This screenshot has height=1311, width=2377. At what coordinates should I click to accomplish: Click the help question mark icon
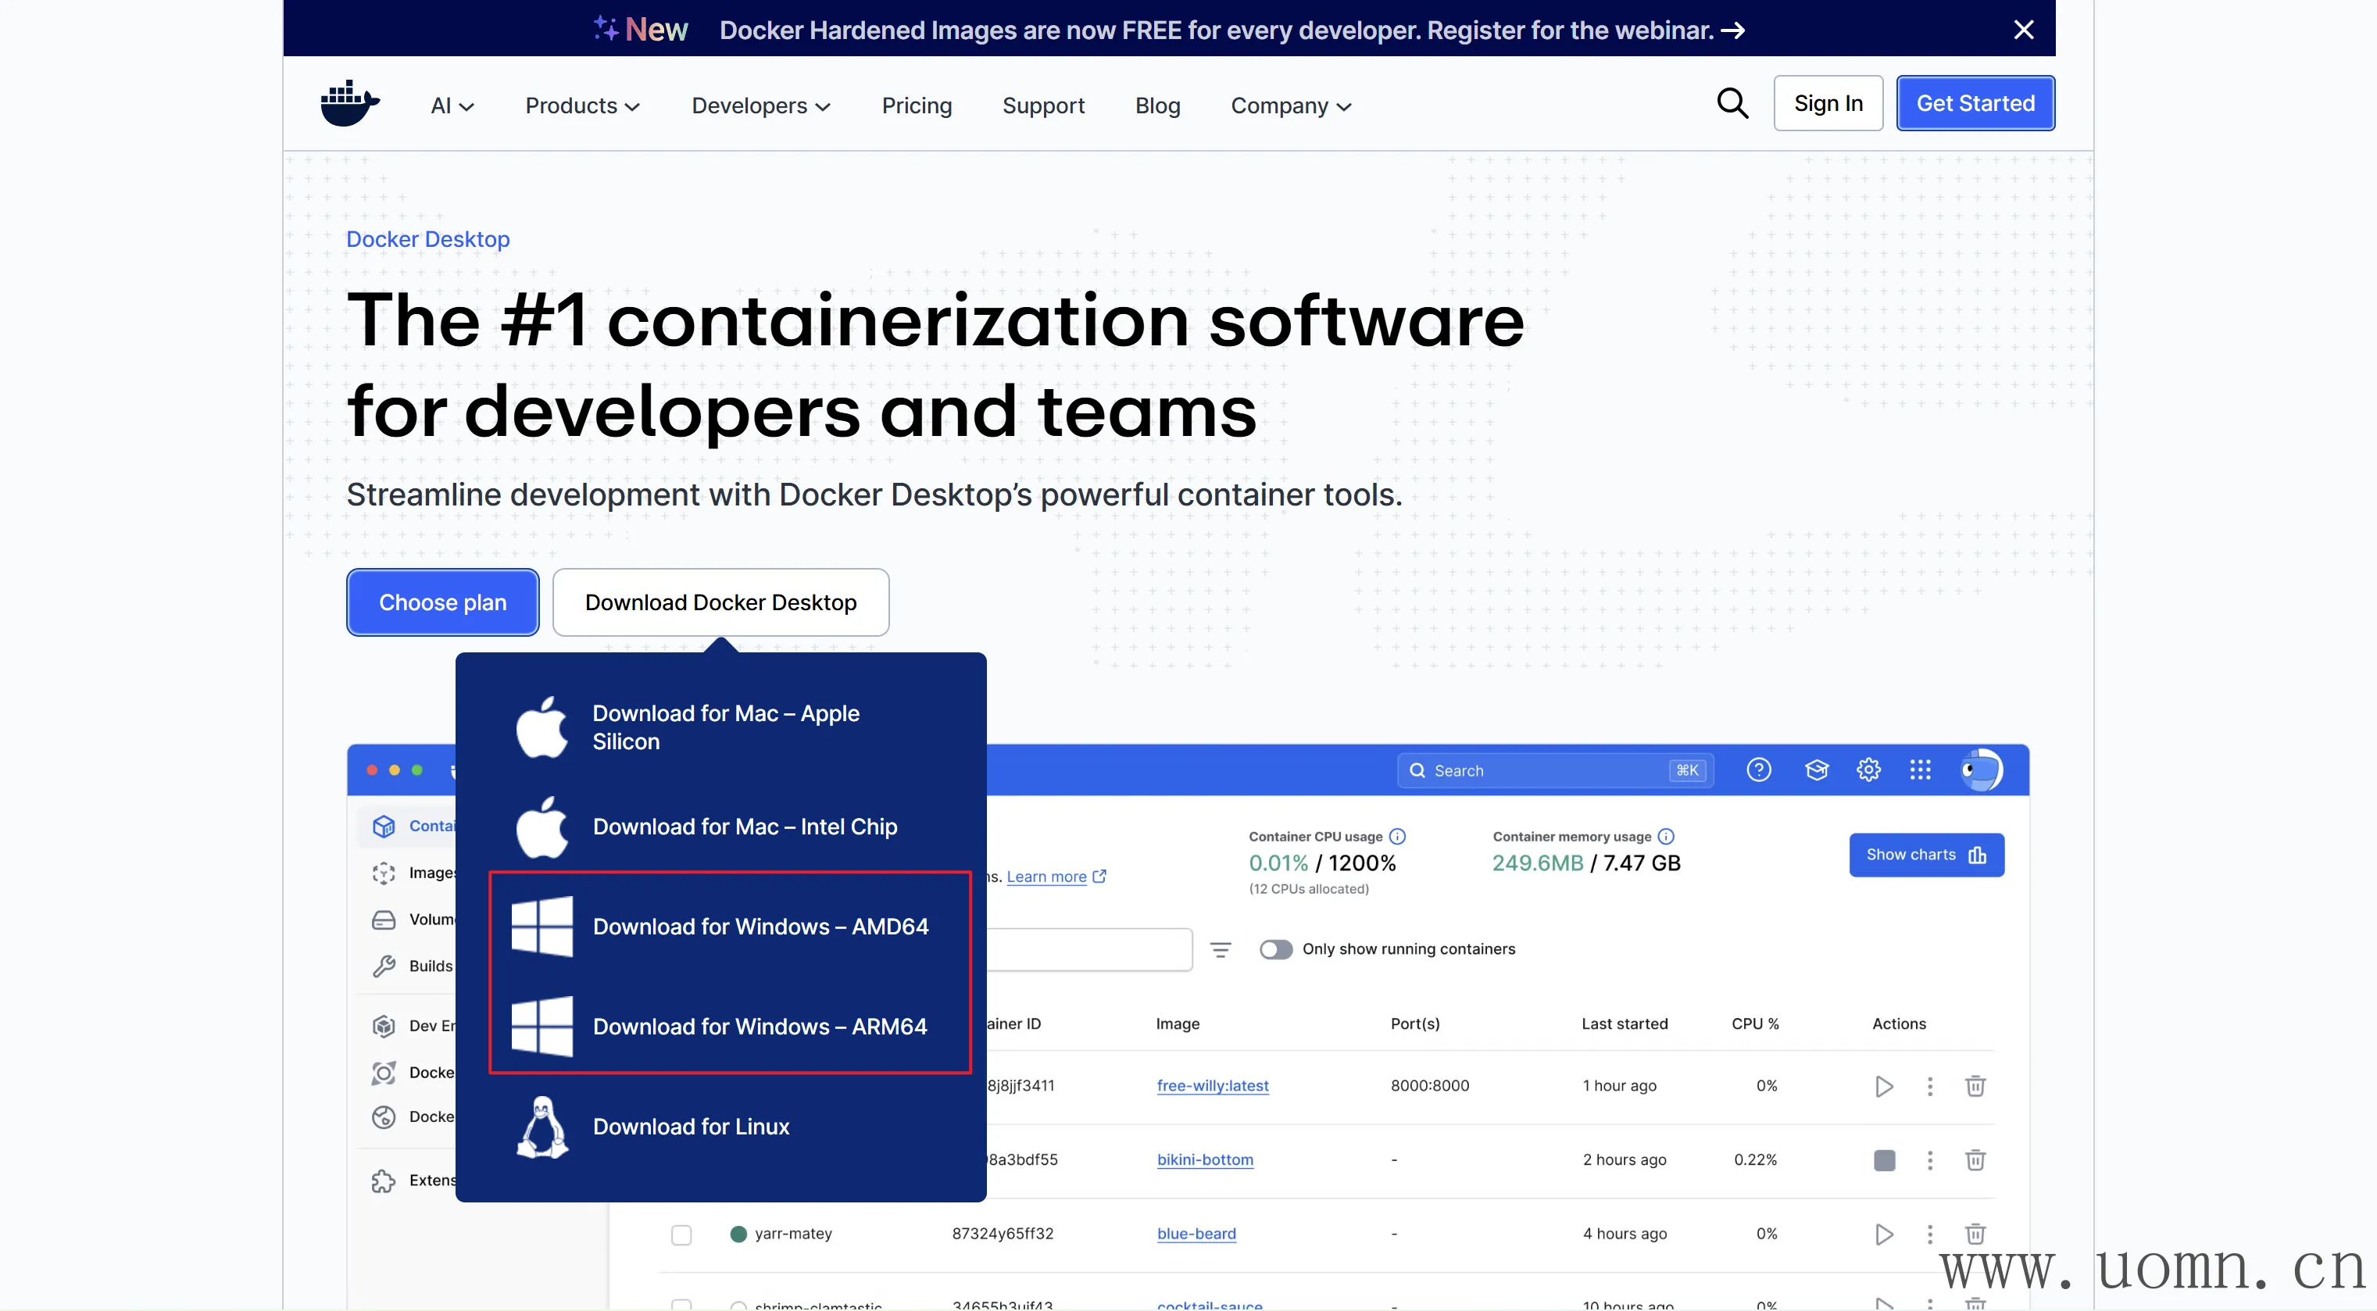pyautogui.click(x=1759, y=770)
